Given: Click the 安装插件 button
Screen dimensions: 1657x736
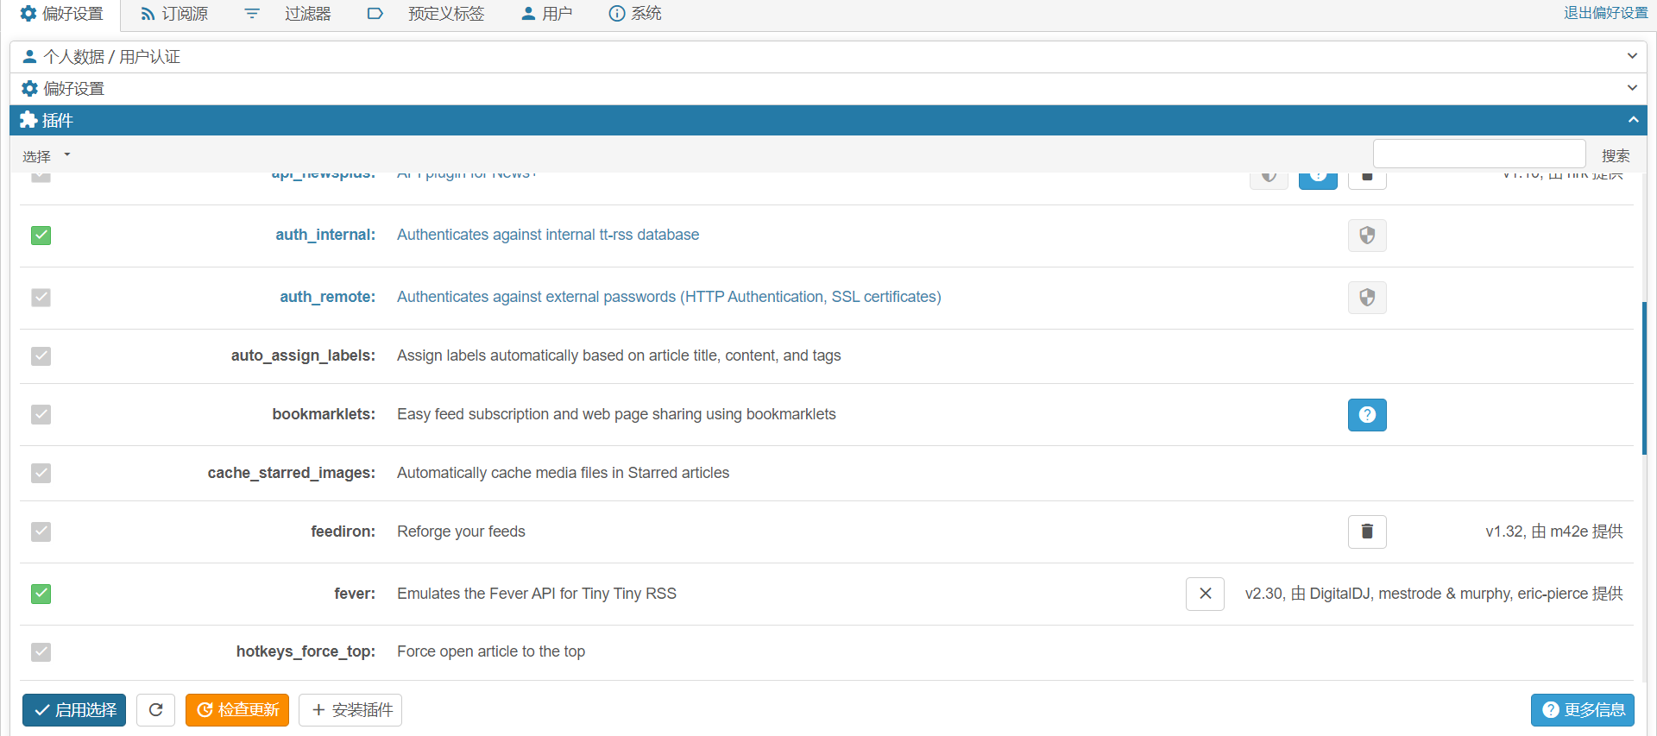Looking at the screenshot, I should point(350,710).
